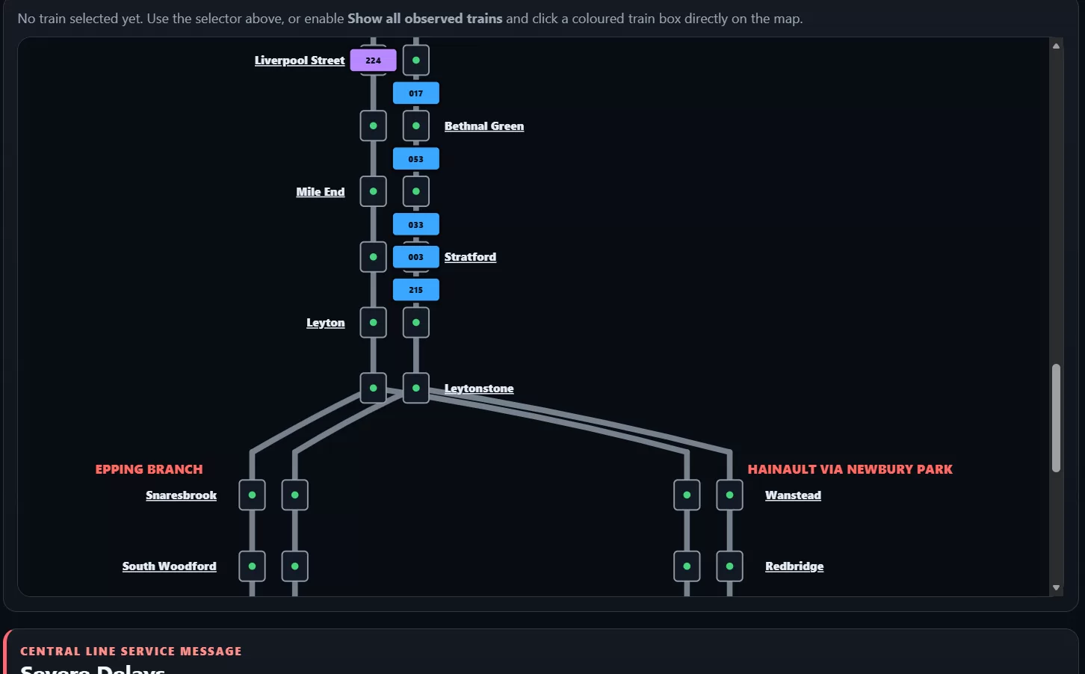Image resolution: width=1085 pixels, height=674 pixels.
Task: Click the map scrollbar up arrow
Action: [1056, 46]
